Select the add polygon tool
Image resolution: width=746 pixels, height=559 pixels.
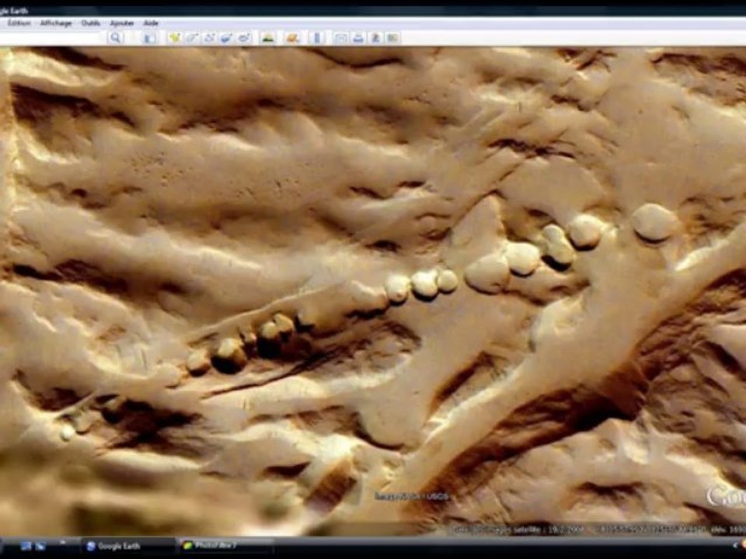192,37
